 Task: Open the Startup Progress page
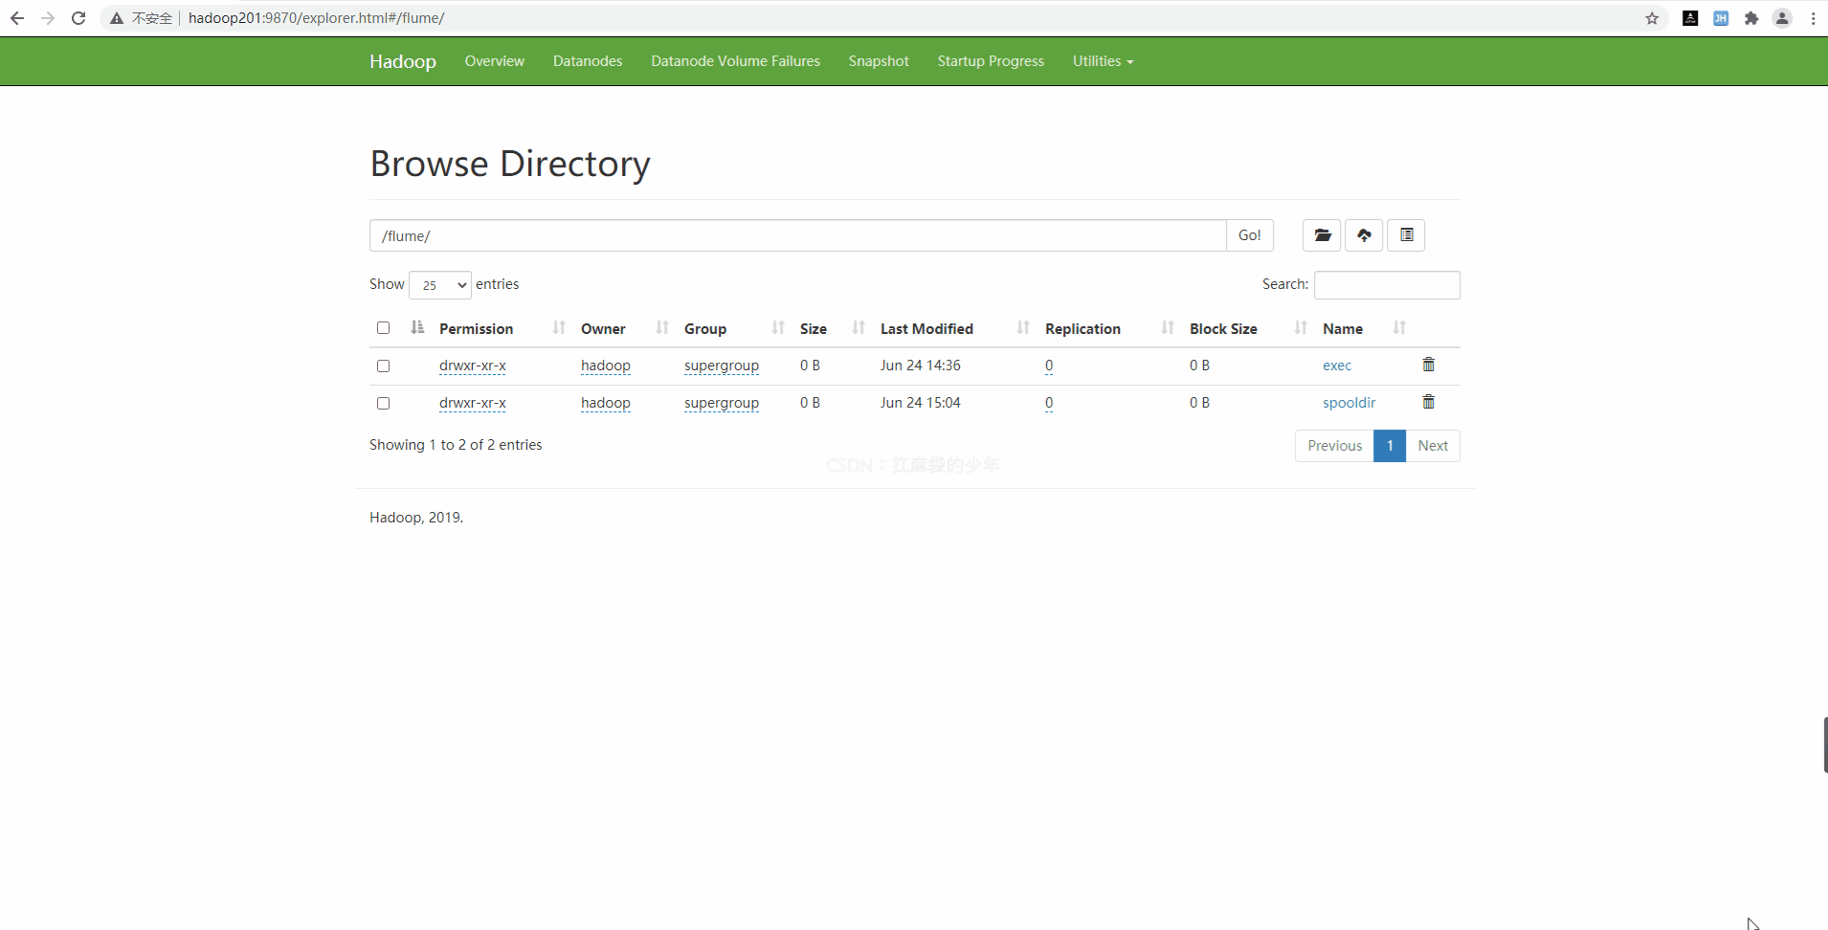(x=991, y=61)
